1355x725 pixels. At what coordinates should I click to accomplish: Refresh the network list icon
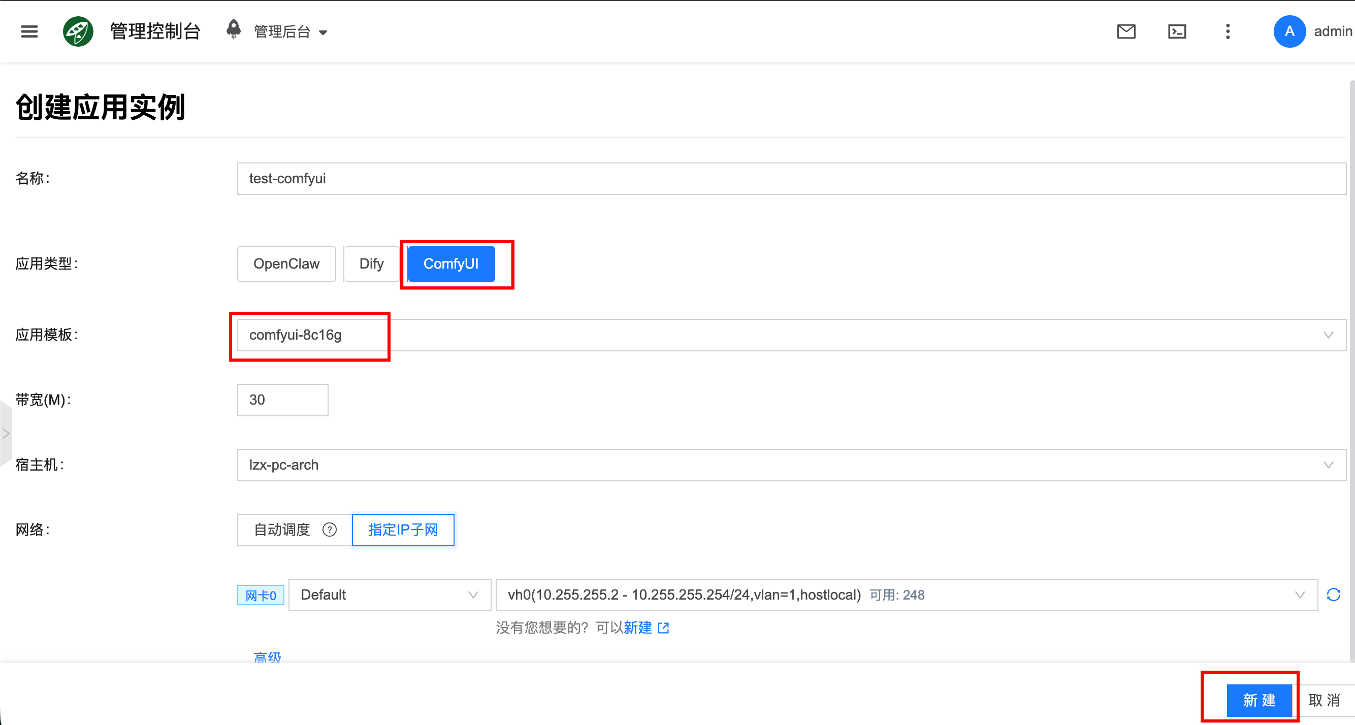(x=1333, y=595)
